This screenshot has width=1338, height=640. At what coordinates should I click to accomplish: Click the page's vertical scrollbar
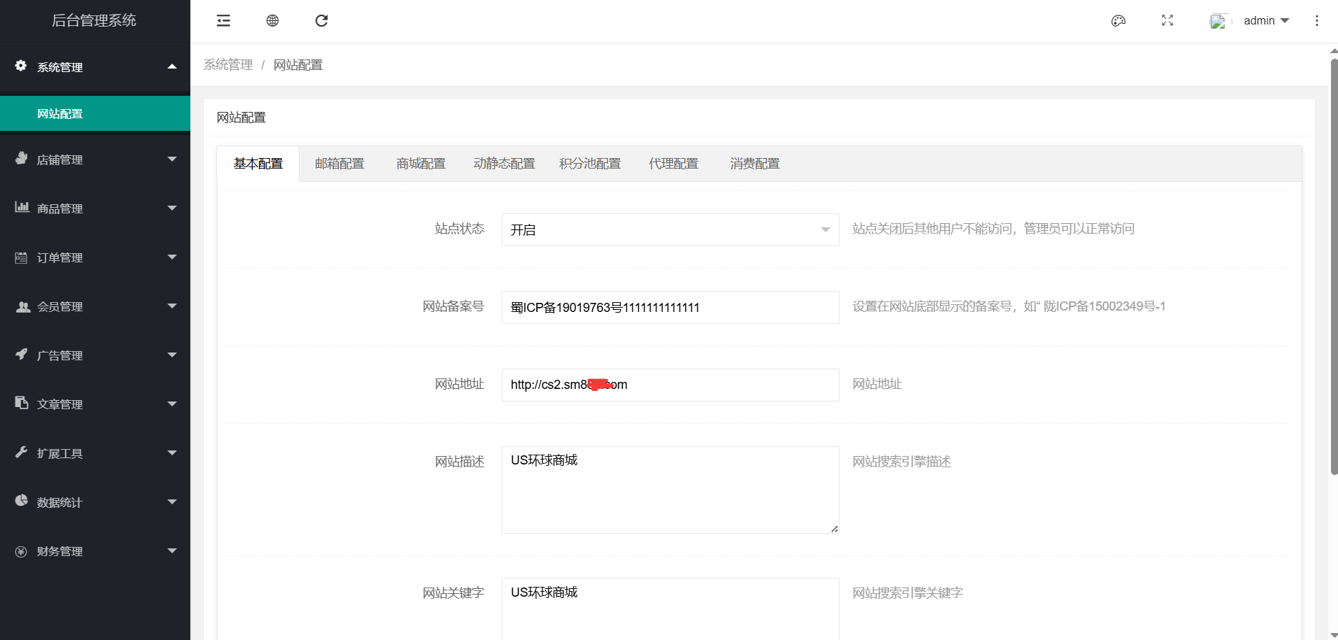pos(1333,266)
